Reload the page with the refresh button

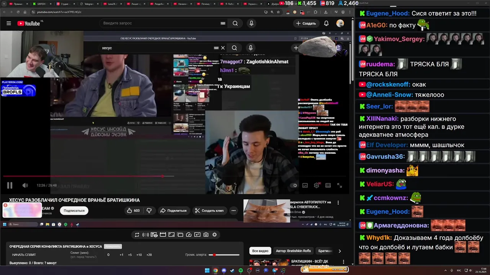(x=18, y=12)
